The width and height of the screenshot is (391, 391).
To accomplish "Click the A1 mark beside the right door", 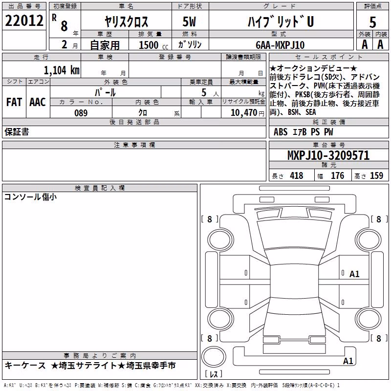I will pyautogui.click(x=354, y=274).
